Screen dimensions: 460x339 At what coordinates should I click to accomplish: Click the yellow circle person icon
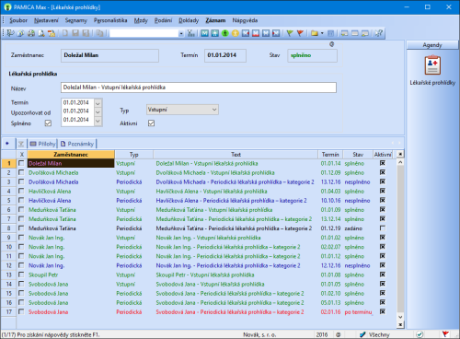coord(236,33)
